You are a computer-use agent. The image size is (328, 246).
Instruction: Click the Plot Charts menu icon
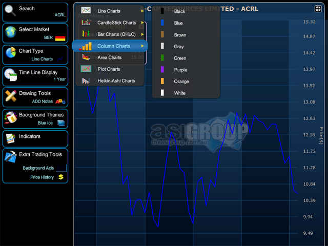pyautogui.click(x=86, y=69)
